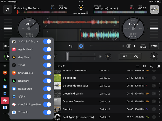The image size is (162, 121).
Task: Click the crossfader handle
Action: click(67, 56)
